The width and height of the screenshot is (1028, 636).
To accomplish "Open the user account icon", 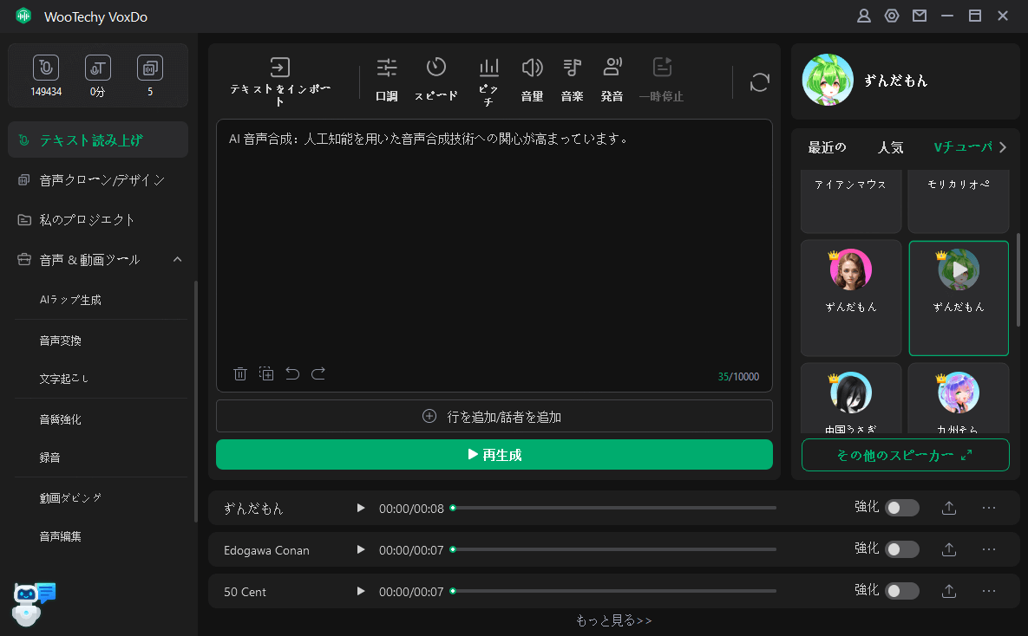I will pos(864,16).
